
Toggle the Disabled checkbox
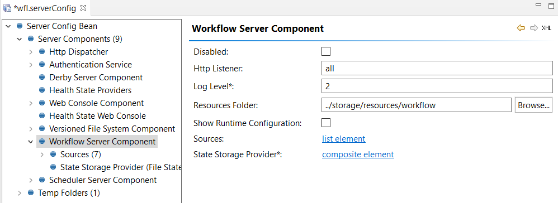tap(325, 51)
